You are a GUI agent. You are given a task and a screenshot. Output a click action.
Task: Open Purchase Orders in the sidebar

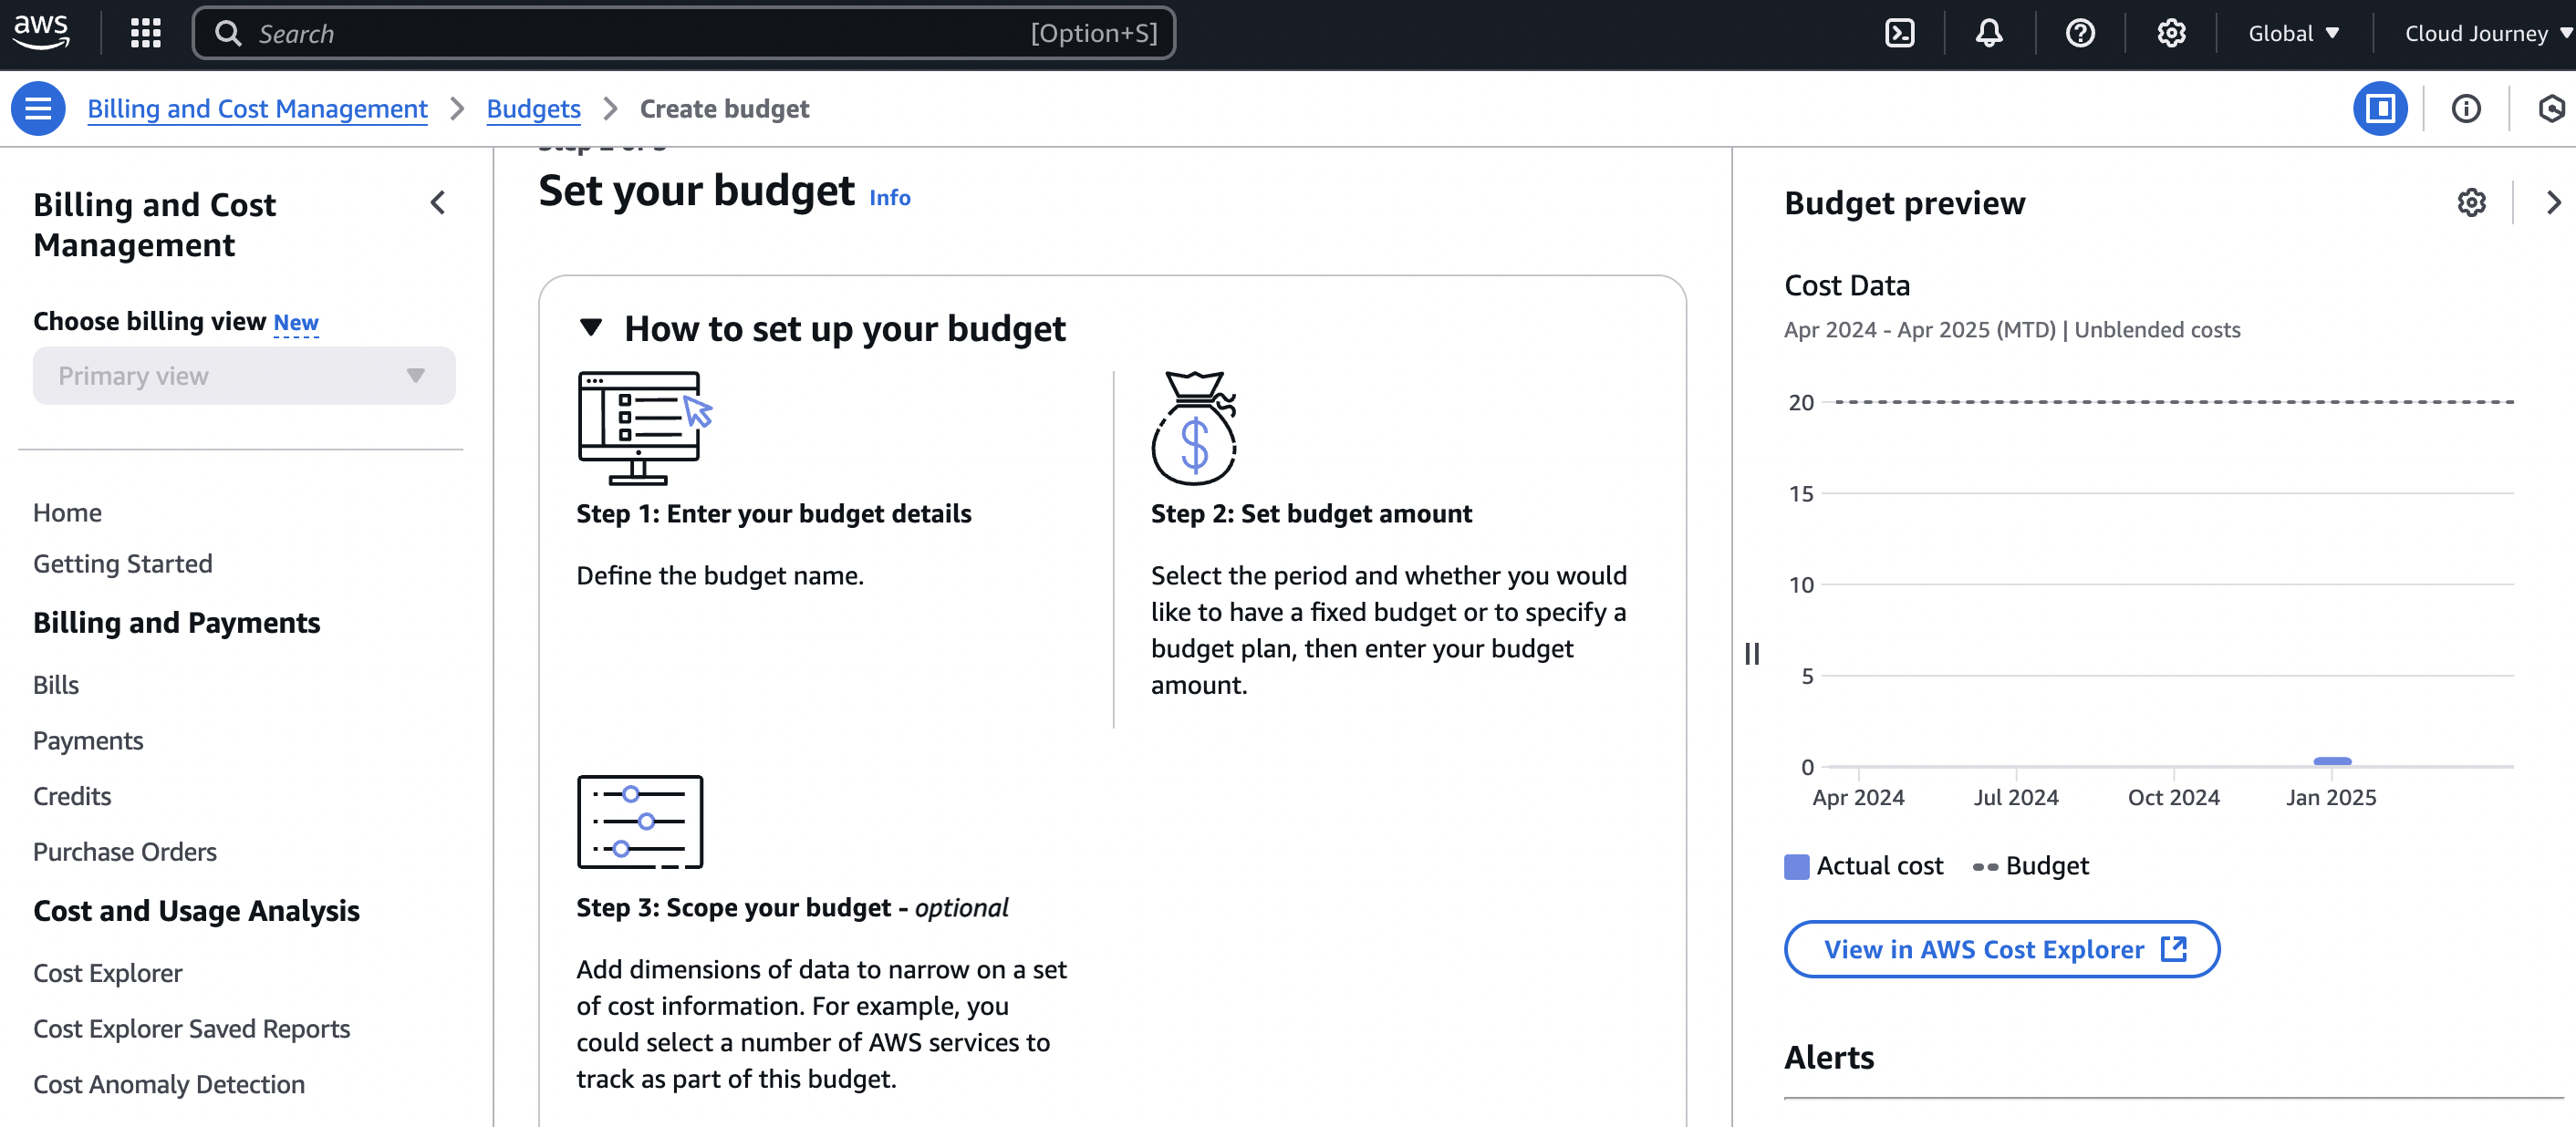[124, 851]
